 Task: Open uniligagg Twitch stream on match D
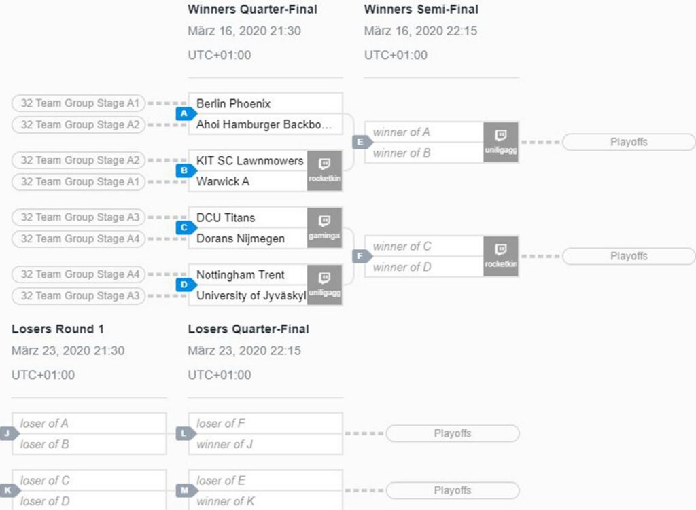(324, 285)
